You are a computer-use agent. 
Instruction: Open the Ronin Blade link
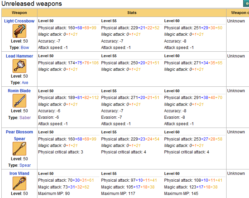pyautogui.click(x=19, y=91)
